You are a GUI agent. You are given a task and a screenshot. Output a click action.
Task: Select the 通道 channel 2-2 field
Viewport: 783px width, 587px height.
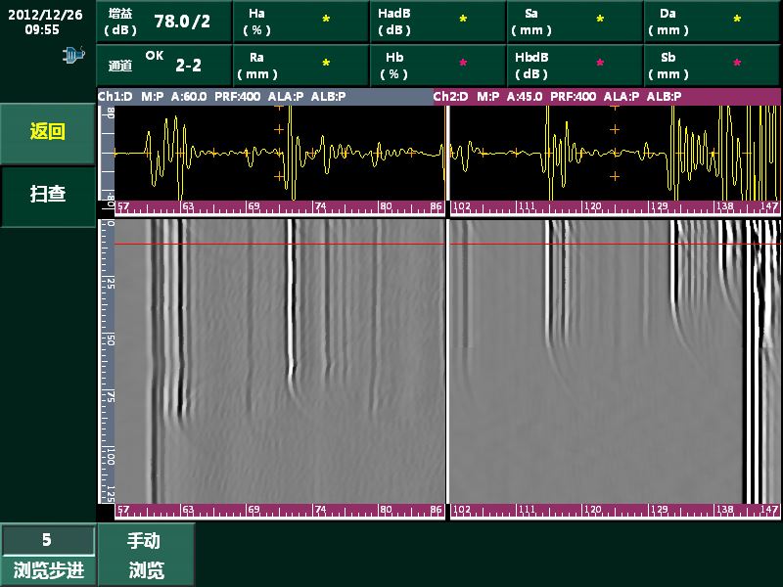pyautogui.click(x=164, y=66)
